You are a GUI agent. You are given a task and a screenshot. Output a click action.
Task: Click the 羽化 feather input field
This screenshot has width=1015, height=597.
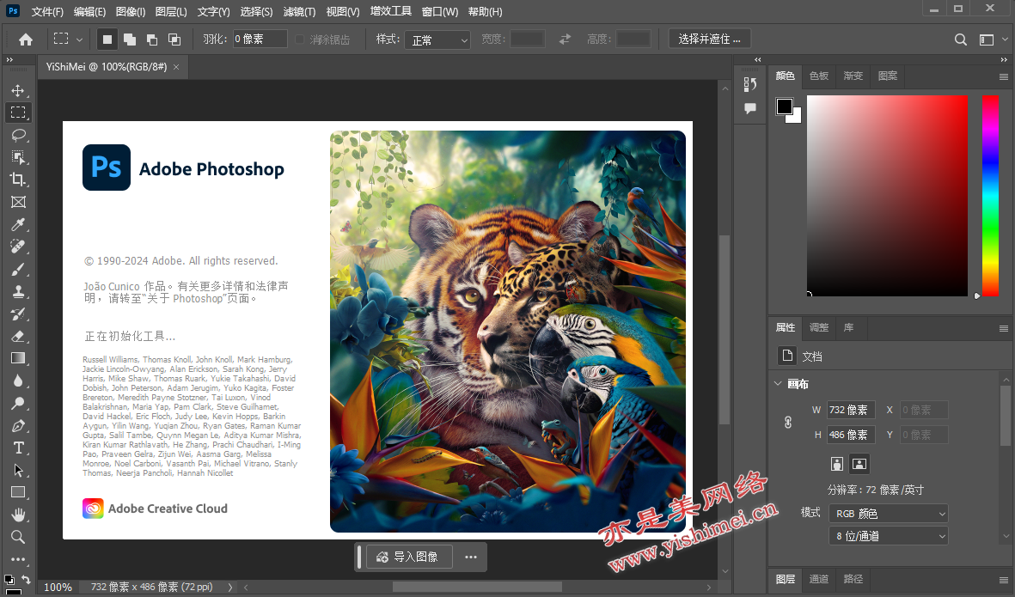point(260,40)
